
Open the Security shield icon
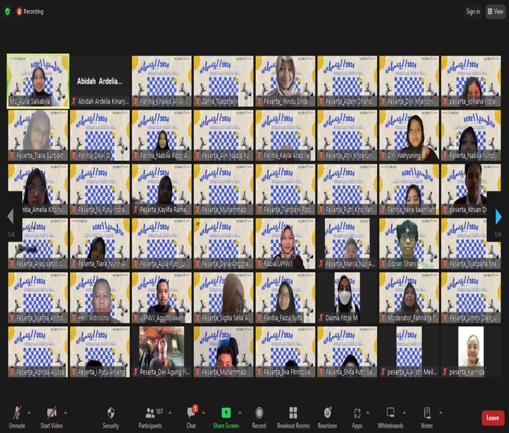(x=111, y=413)
